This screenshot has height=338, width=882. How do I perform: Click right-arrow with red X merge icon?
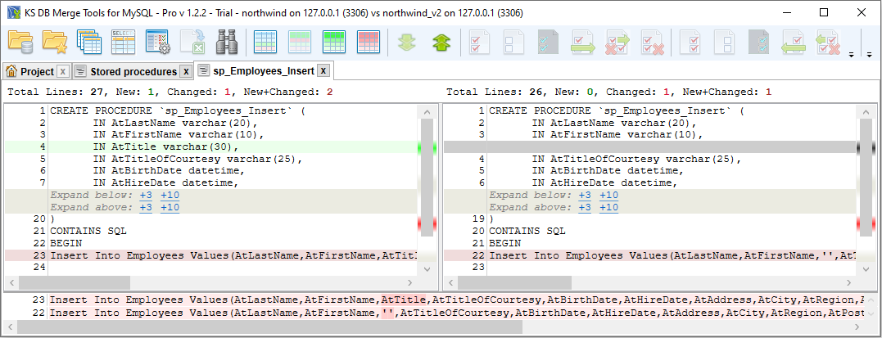click(x=617, y=43)
